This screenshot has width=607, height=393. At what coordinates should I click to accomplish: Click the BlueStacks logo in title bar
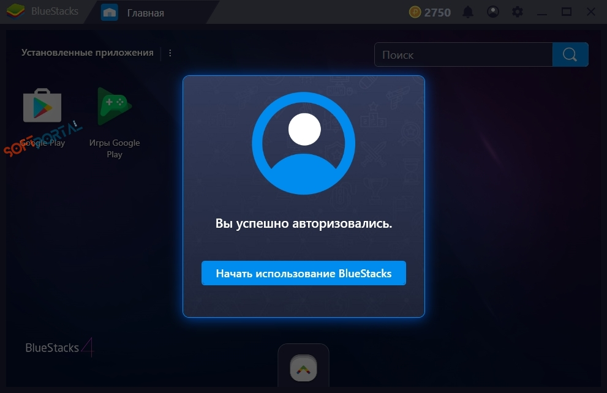tap(16, 11)
